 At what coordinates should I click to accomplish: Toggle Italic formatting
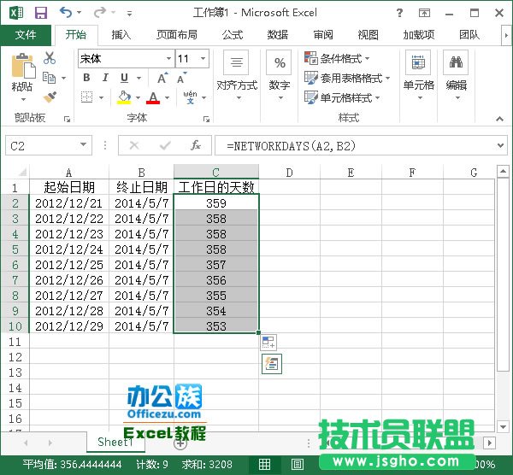click(x=105, y=78)
